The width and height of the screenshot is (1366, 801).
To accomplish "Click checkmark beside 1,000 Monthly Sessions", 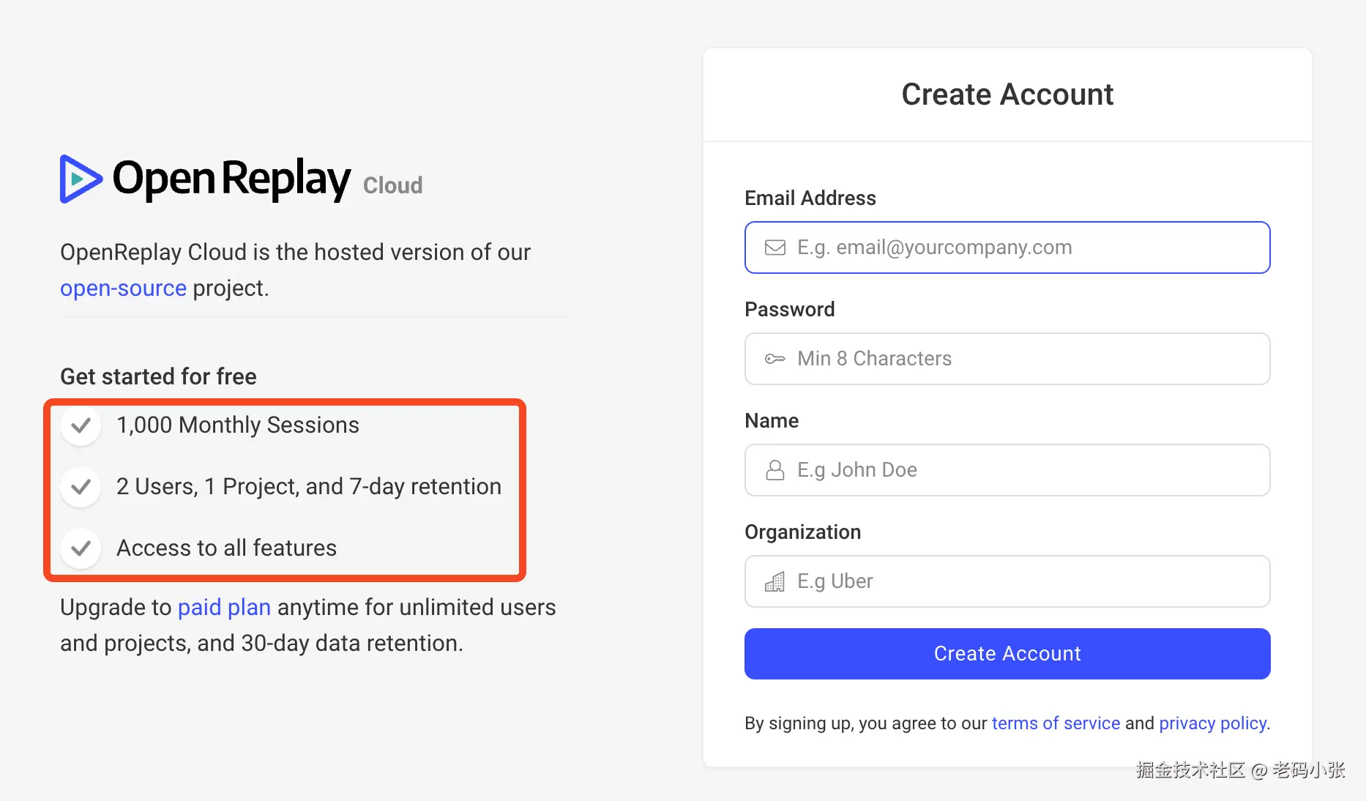I will (x=81, y=425).
